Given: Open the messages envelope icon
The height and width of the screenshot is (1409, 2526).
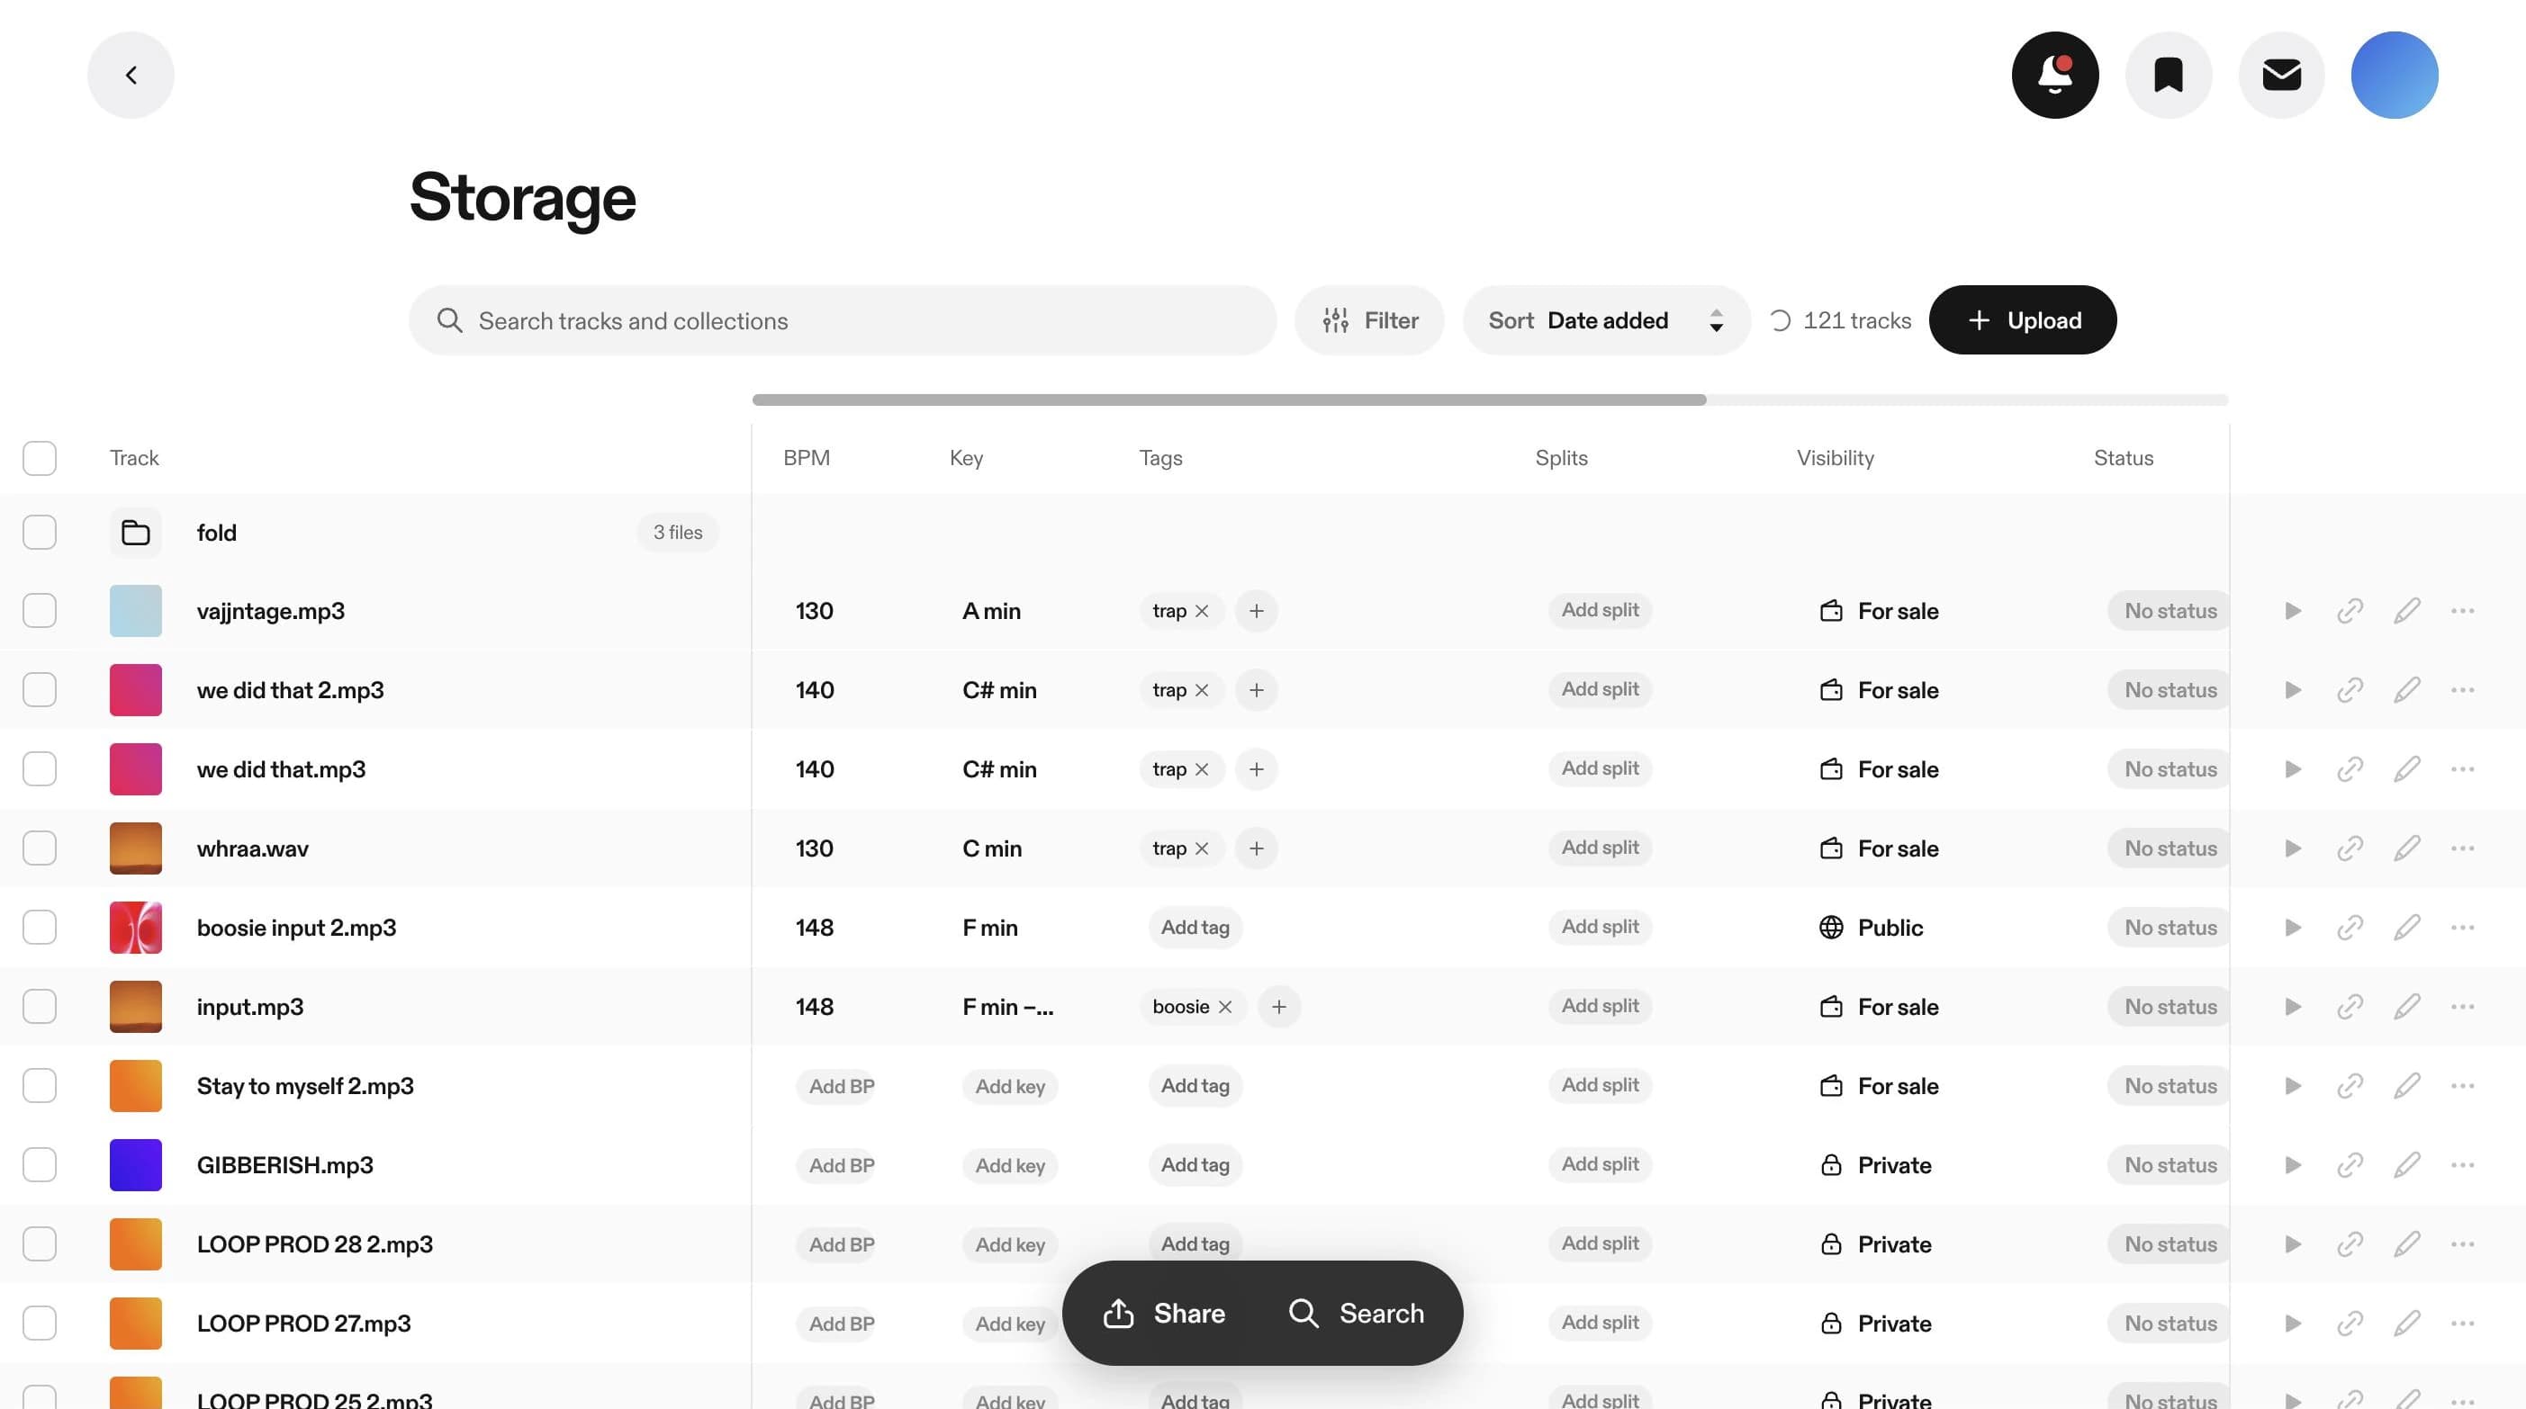Looking at the screenshot, I should [2281, 75].
